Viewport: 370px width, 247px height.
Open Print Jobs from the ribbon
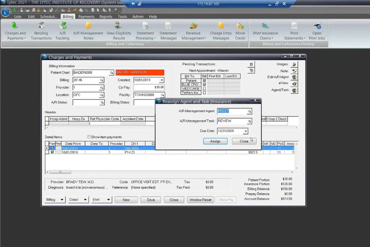click(317, 30)
